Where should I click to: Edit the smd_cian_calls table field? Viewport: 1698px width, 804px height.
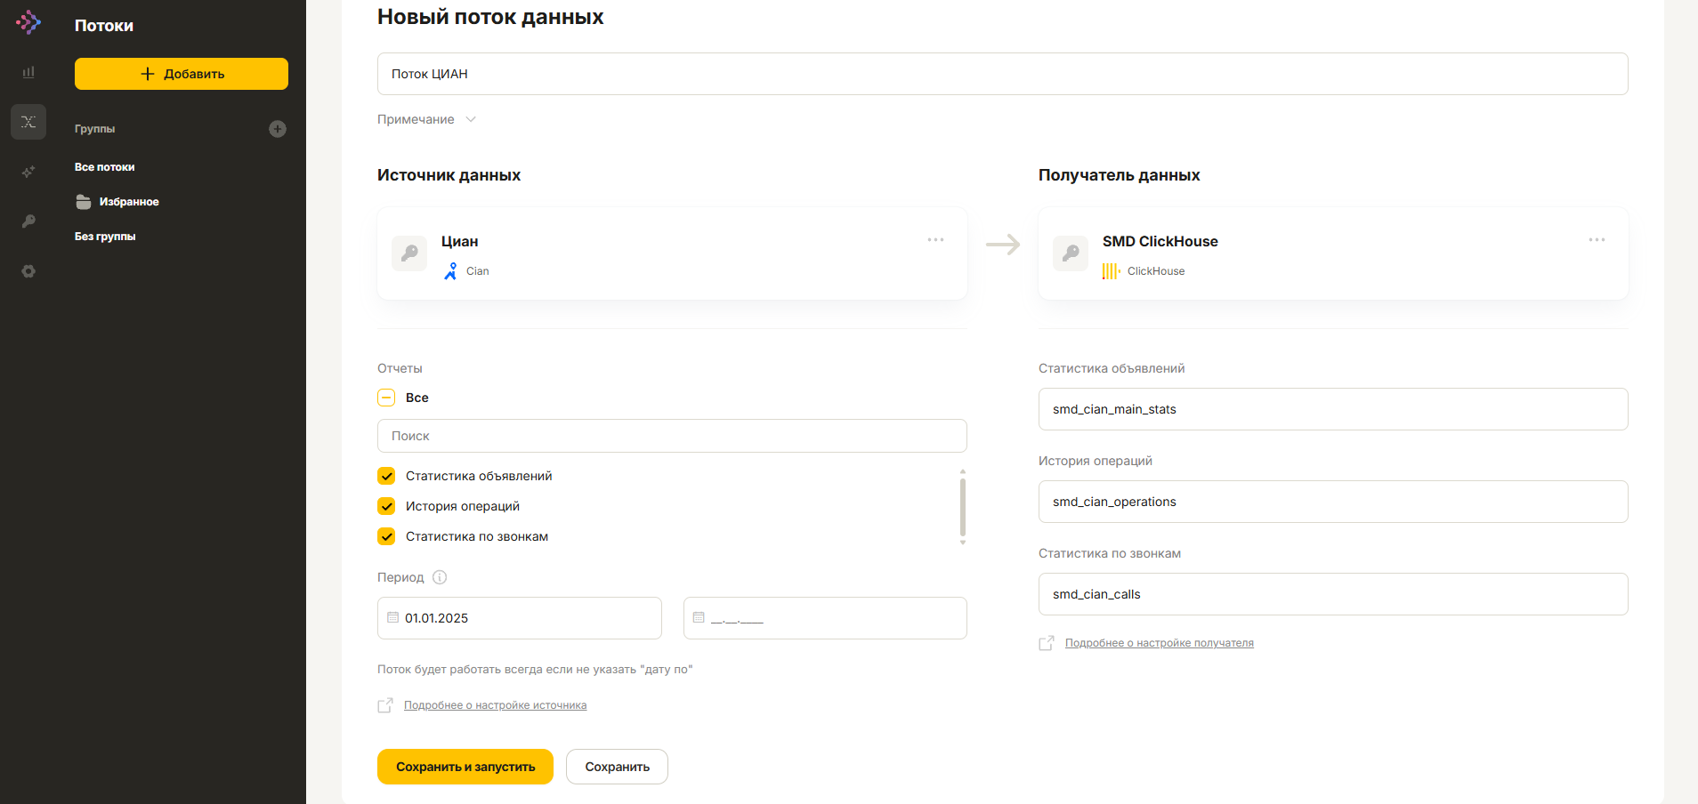(x=1333, y=594)
